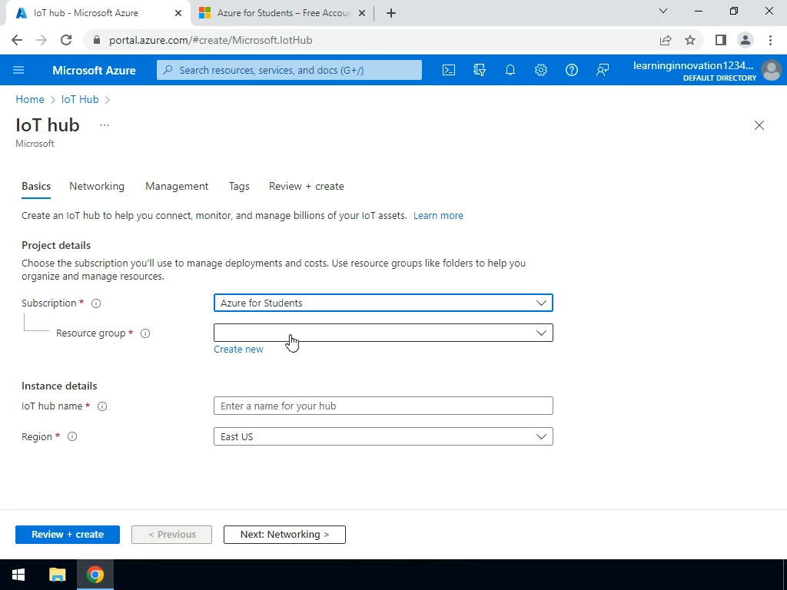The image size is (787, 590).
Task: Click the info icon next to Resource group
Action: click(x=145, y=333)
